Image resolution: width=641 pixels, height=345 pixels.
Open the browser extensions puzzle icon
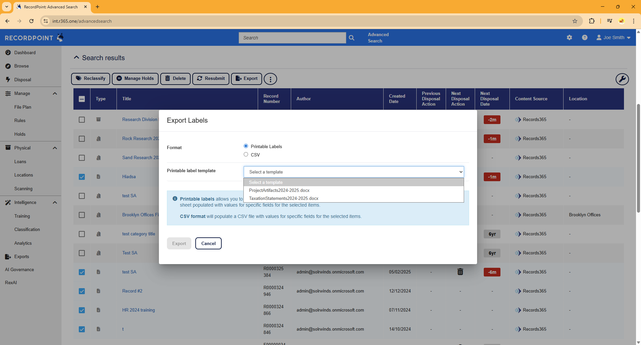click(x=592, y=21)
